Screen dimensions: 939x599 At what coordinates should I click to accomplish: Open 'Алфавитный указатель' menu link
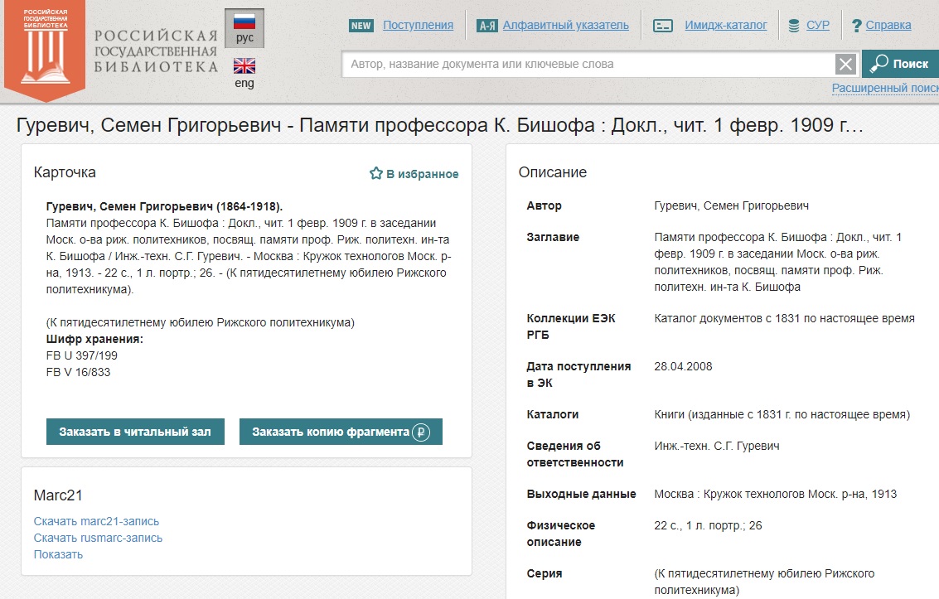point(565,26)
